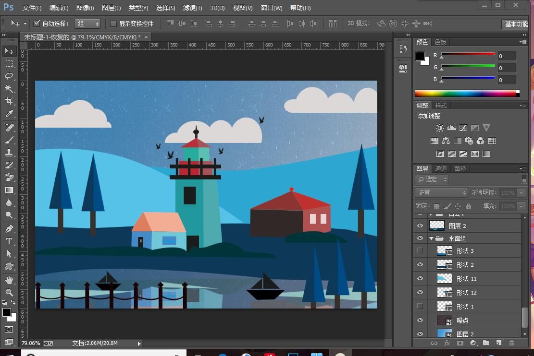Screen dimensions: 534x356
Task: Hide the 形状 11 layer
Action: pyautogui.click(x=420, y=279)
